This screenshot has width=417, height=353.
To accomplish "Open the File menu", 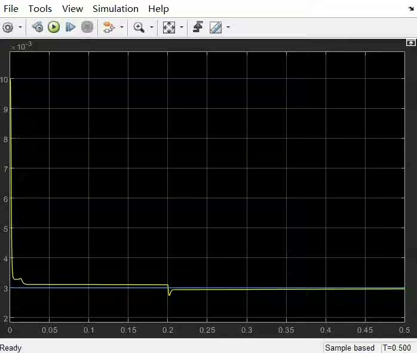I will pyautogui.click(x=11, y=9).
